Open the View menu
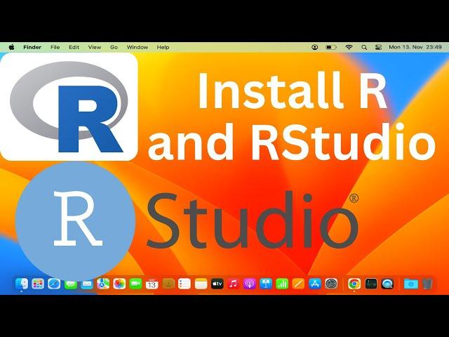Viewport: 449px width, 337px height. point(95,47)
